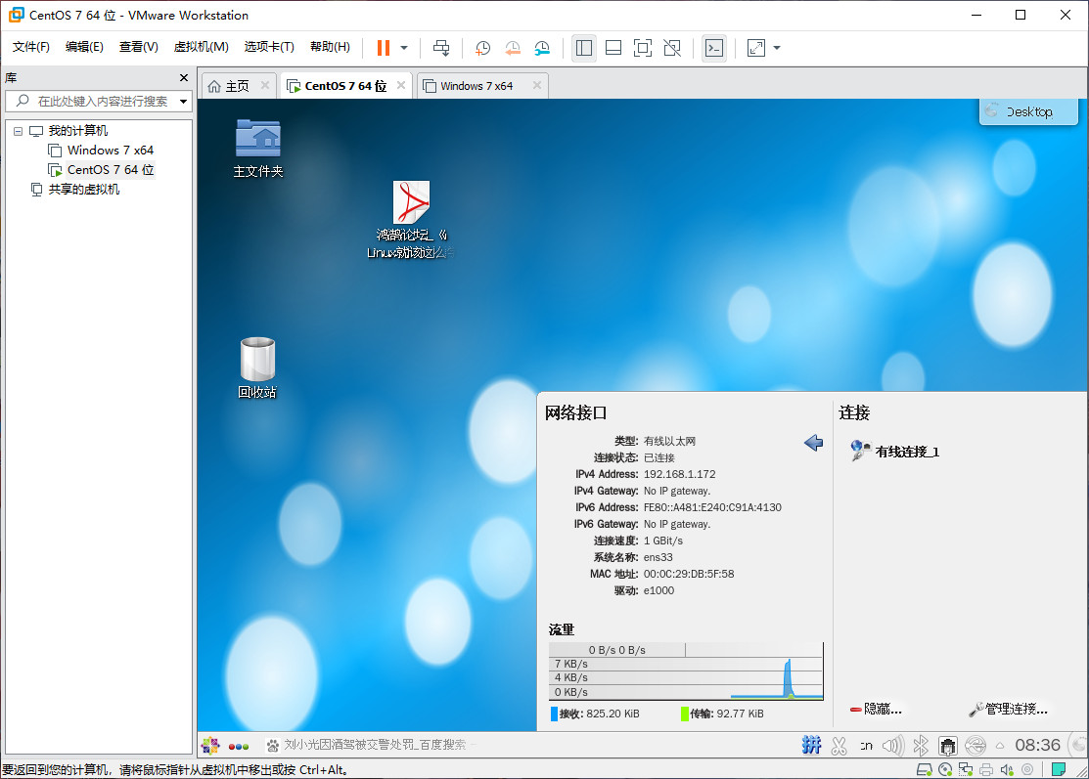Click the 管理连接 button

coord(1011,709)
